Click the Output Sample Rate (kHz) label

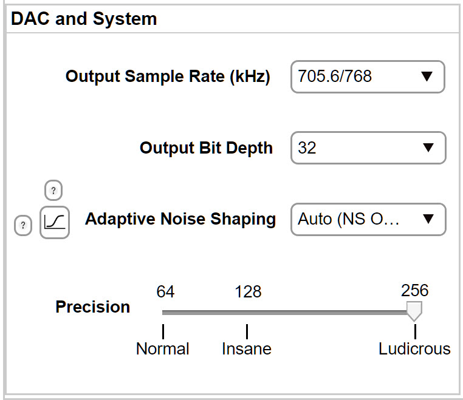[168, 76]
